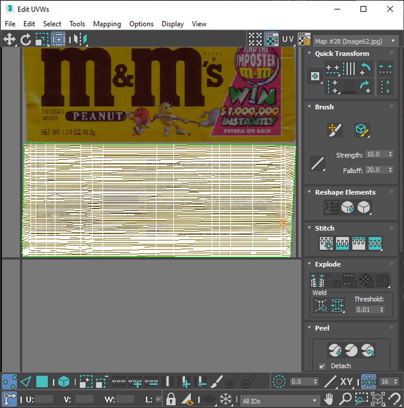
Task: Click Stitch To Source icon
Action: pyautogui.click(x=359, y=244)
